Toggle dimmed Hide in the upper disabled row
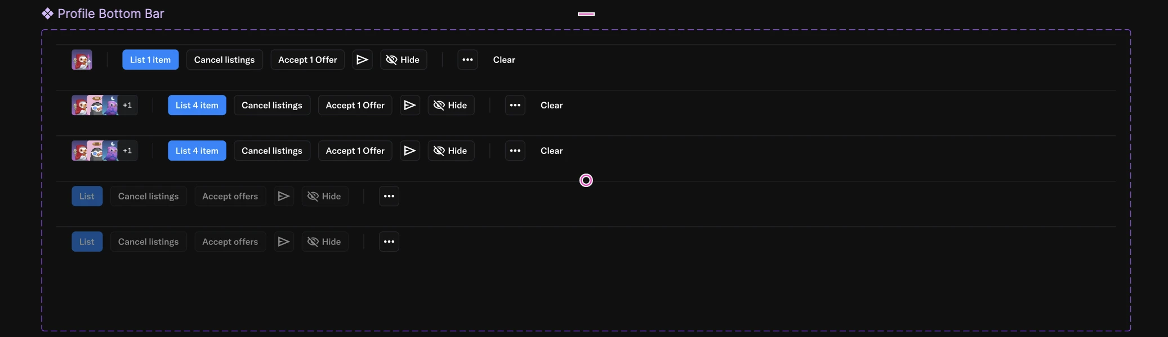Screen dimensions: 1168x337 (325, 196)
